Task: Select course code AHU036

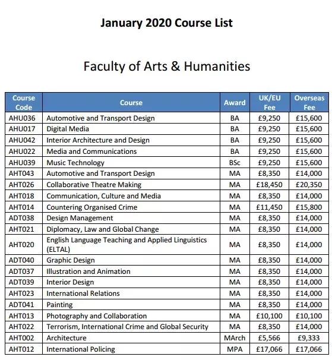Action: [22, 118]
